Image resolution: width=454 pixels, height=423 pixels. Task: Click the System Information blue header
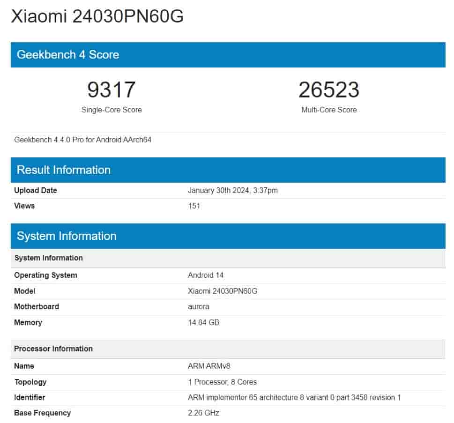67,237
